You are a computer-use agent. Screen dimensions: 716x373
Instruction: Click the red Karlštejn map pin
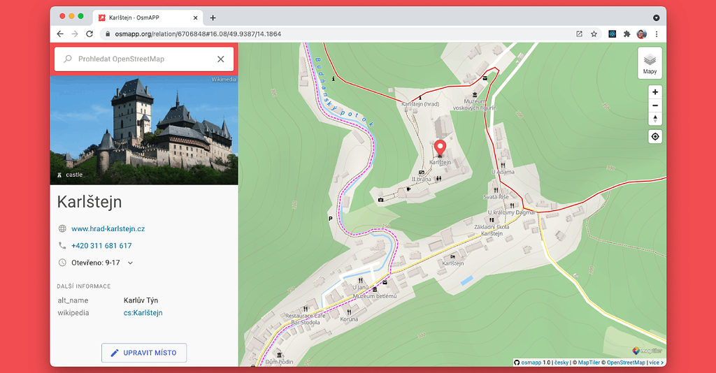440,148
